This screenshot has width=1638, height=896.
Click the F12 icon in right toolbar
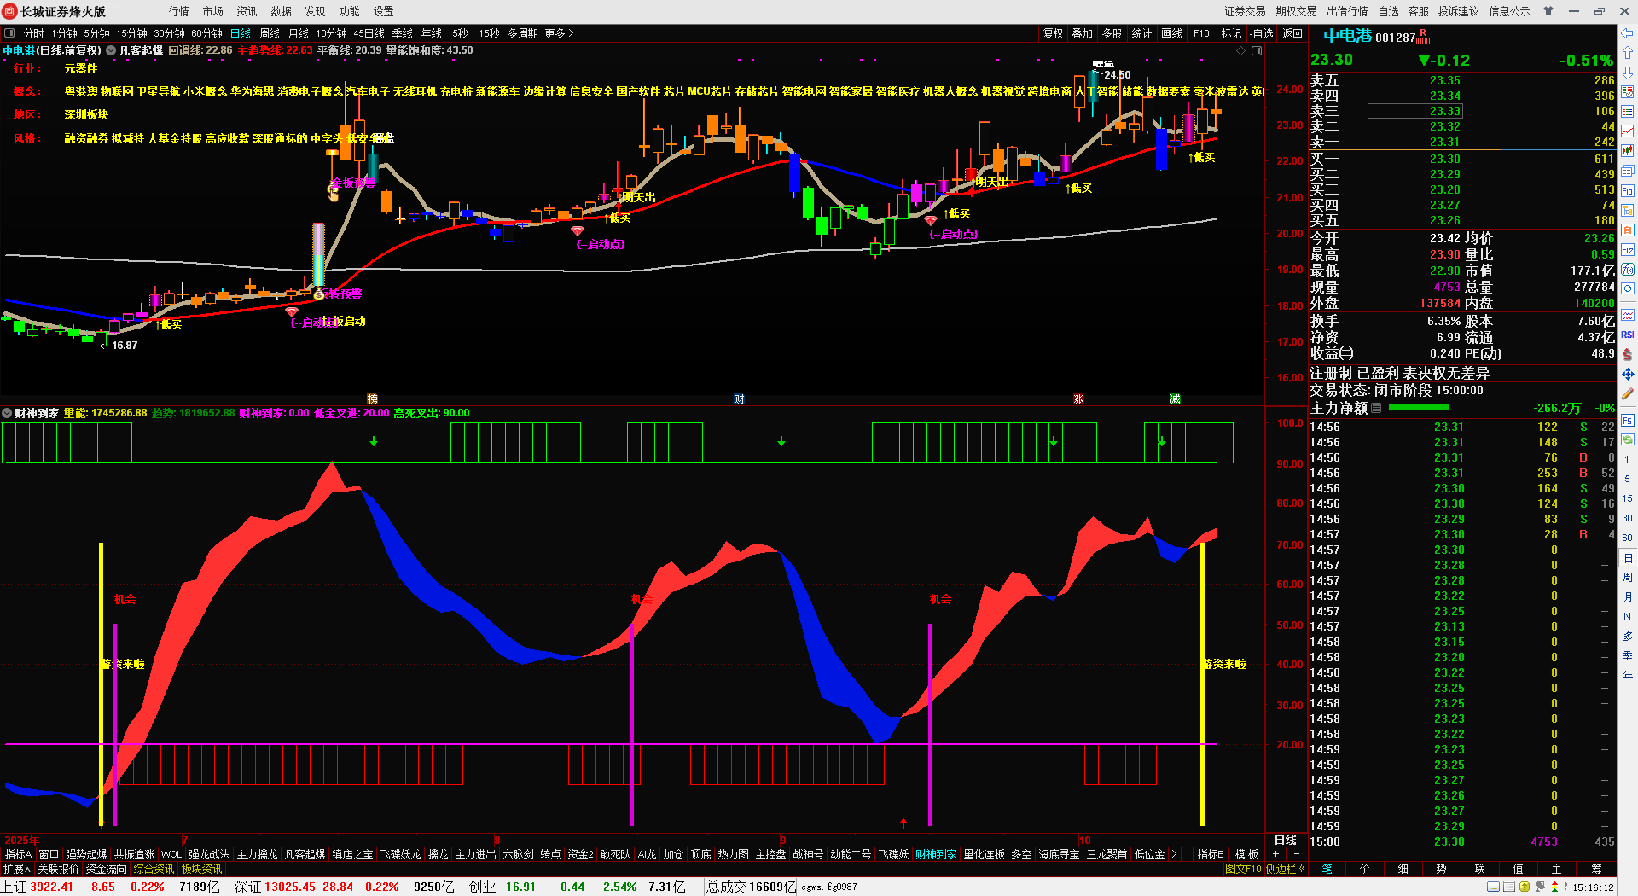pyautogui.click(x=1628, y=250)
